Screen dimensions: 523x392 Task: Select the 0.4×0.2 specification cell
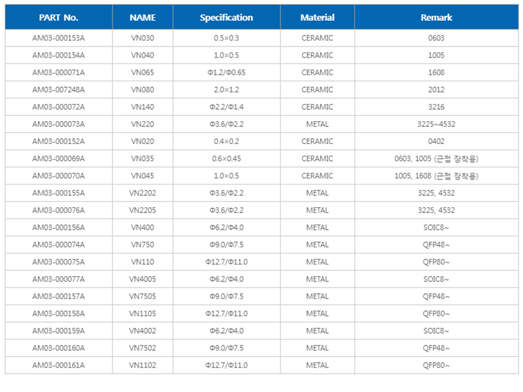coord(226,141)
